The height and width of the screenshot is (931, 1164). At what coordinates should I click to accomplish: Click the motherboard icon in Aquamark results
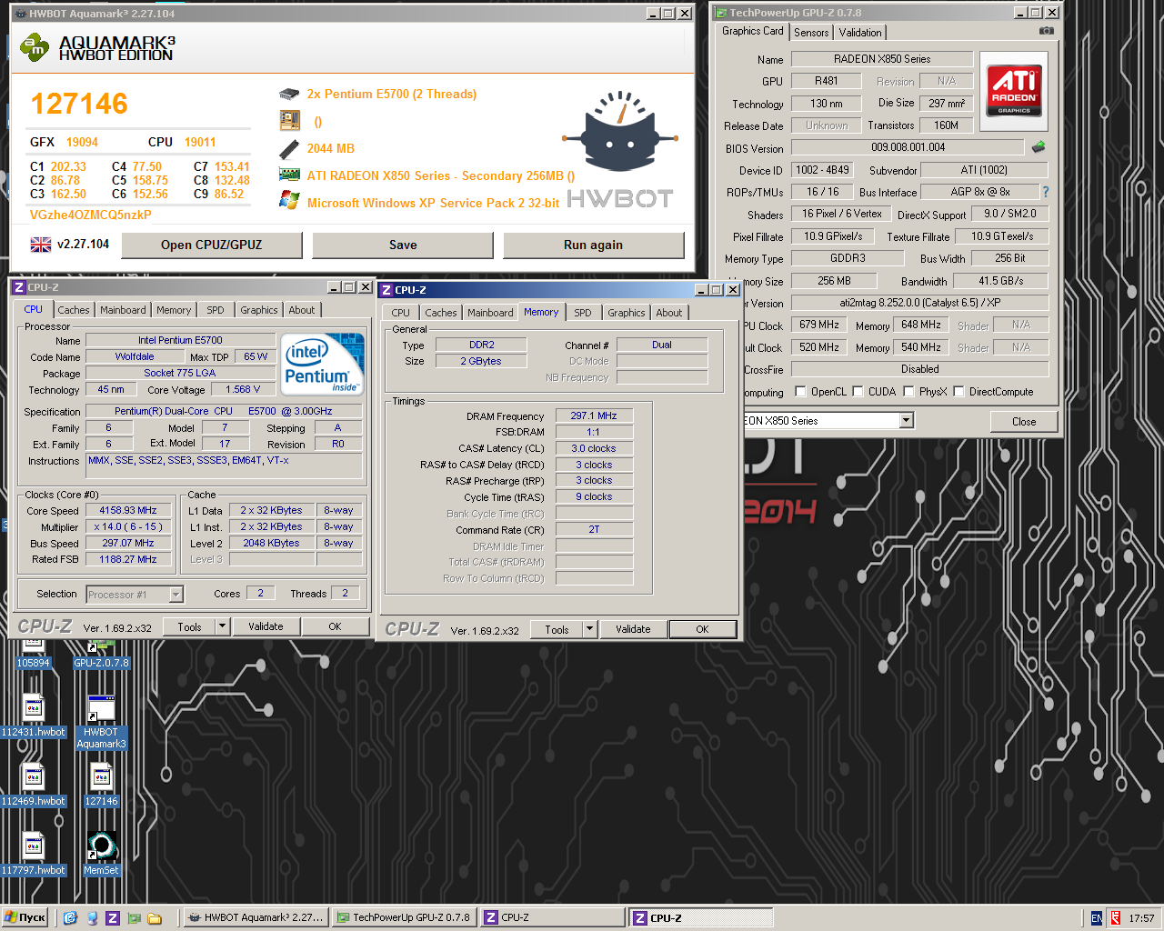[x=289, y=120]
